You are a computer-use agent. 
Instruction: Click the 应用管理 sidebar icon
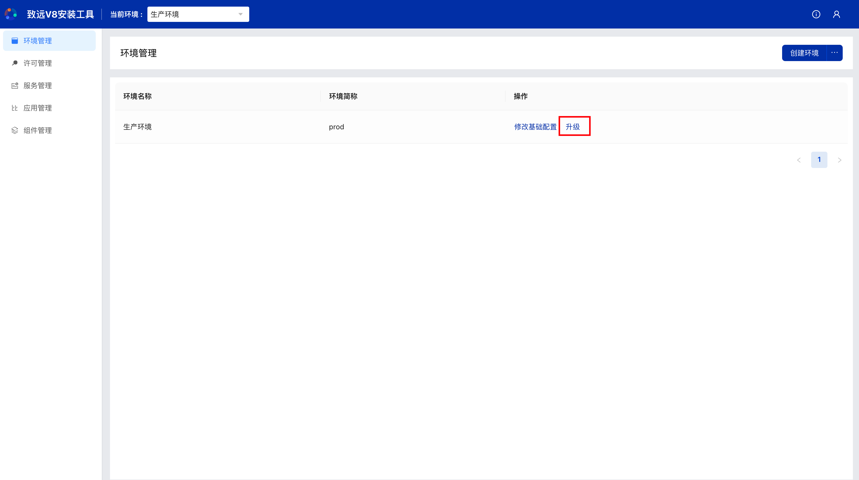15,108
